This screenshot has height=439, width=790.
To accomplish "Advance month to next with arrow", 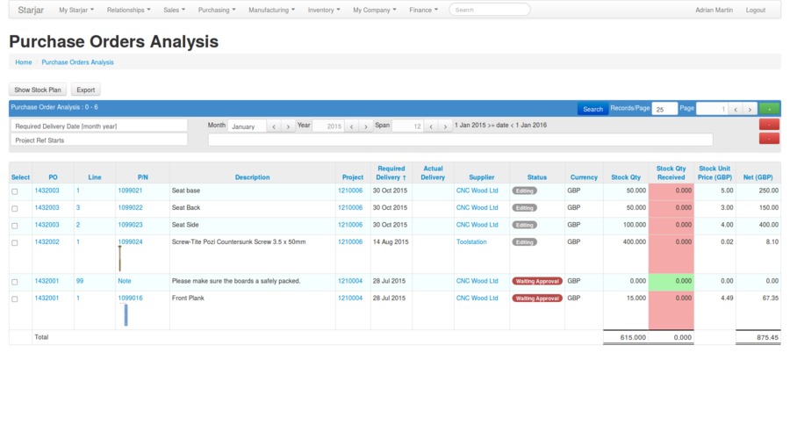I will [287, 126].
